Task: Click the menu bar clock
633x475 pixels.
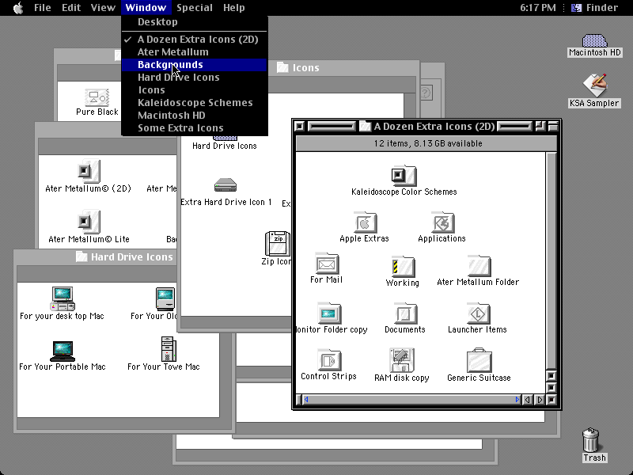Action: click(x=538, y=8)
